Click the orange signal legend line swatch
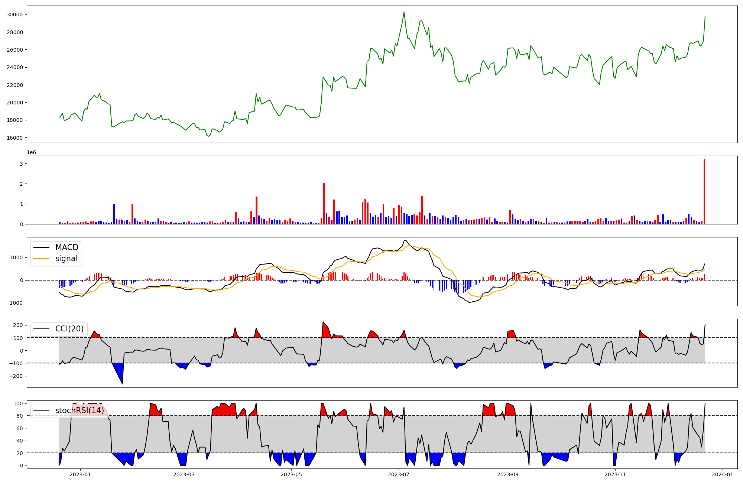Screen dimensions: 743x483 (x=41, y=259)
